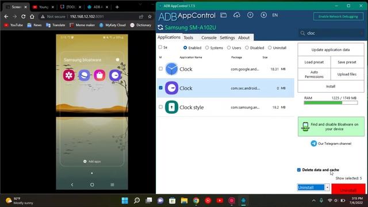Viewport: 368px width, 207px height.
Task: Click the search field containing doc
Action: 331,33
